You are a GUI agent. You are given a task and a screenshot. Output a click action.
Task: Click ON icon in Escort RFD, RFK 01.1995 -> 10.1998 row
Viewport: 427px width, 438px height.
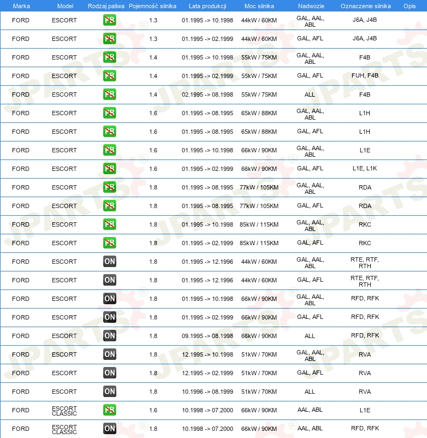point(109,299)
